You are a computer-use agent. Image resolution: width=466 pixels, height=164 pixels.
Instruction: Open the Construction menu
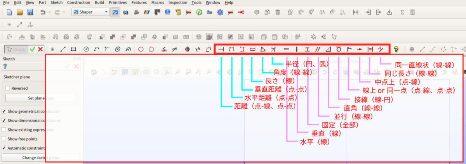[78, 2]
